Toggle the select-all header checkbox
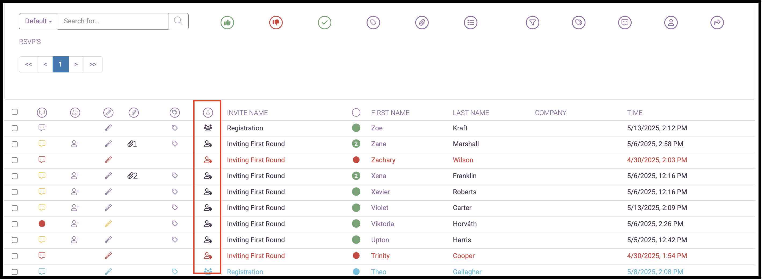This screenshot has height=279, width=762. point(15,112)
